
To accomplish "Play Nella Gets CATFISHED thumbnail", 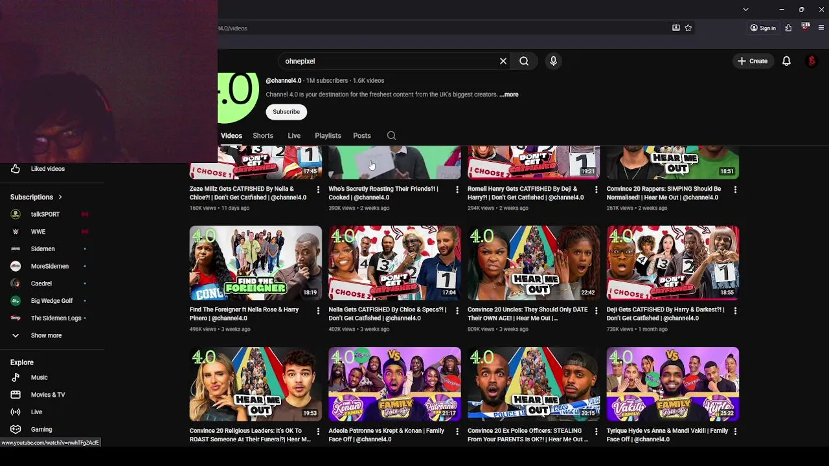I will (x=394, y=263).
